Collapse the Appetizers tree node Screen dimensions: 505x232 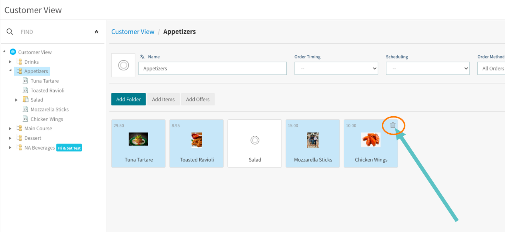10,70
